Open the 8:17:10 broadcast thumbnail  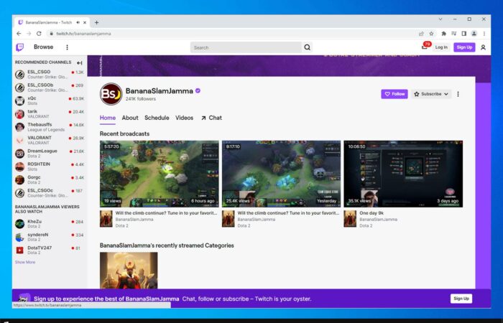[x=282, y=174]
